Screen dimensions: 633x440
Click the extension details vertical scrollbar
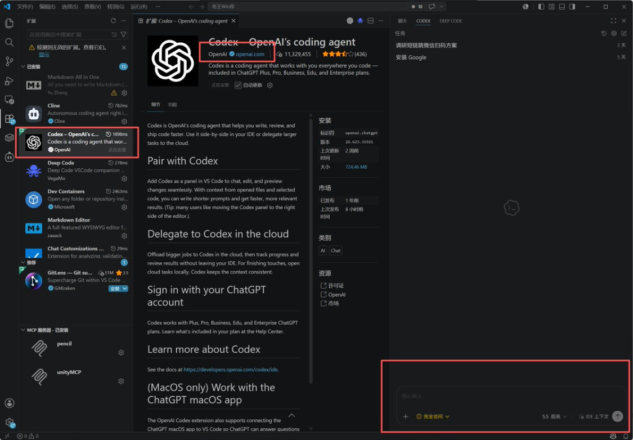pyautogui.click(x=311, y=250)
